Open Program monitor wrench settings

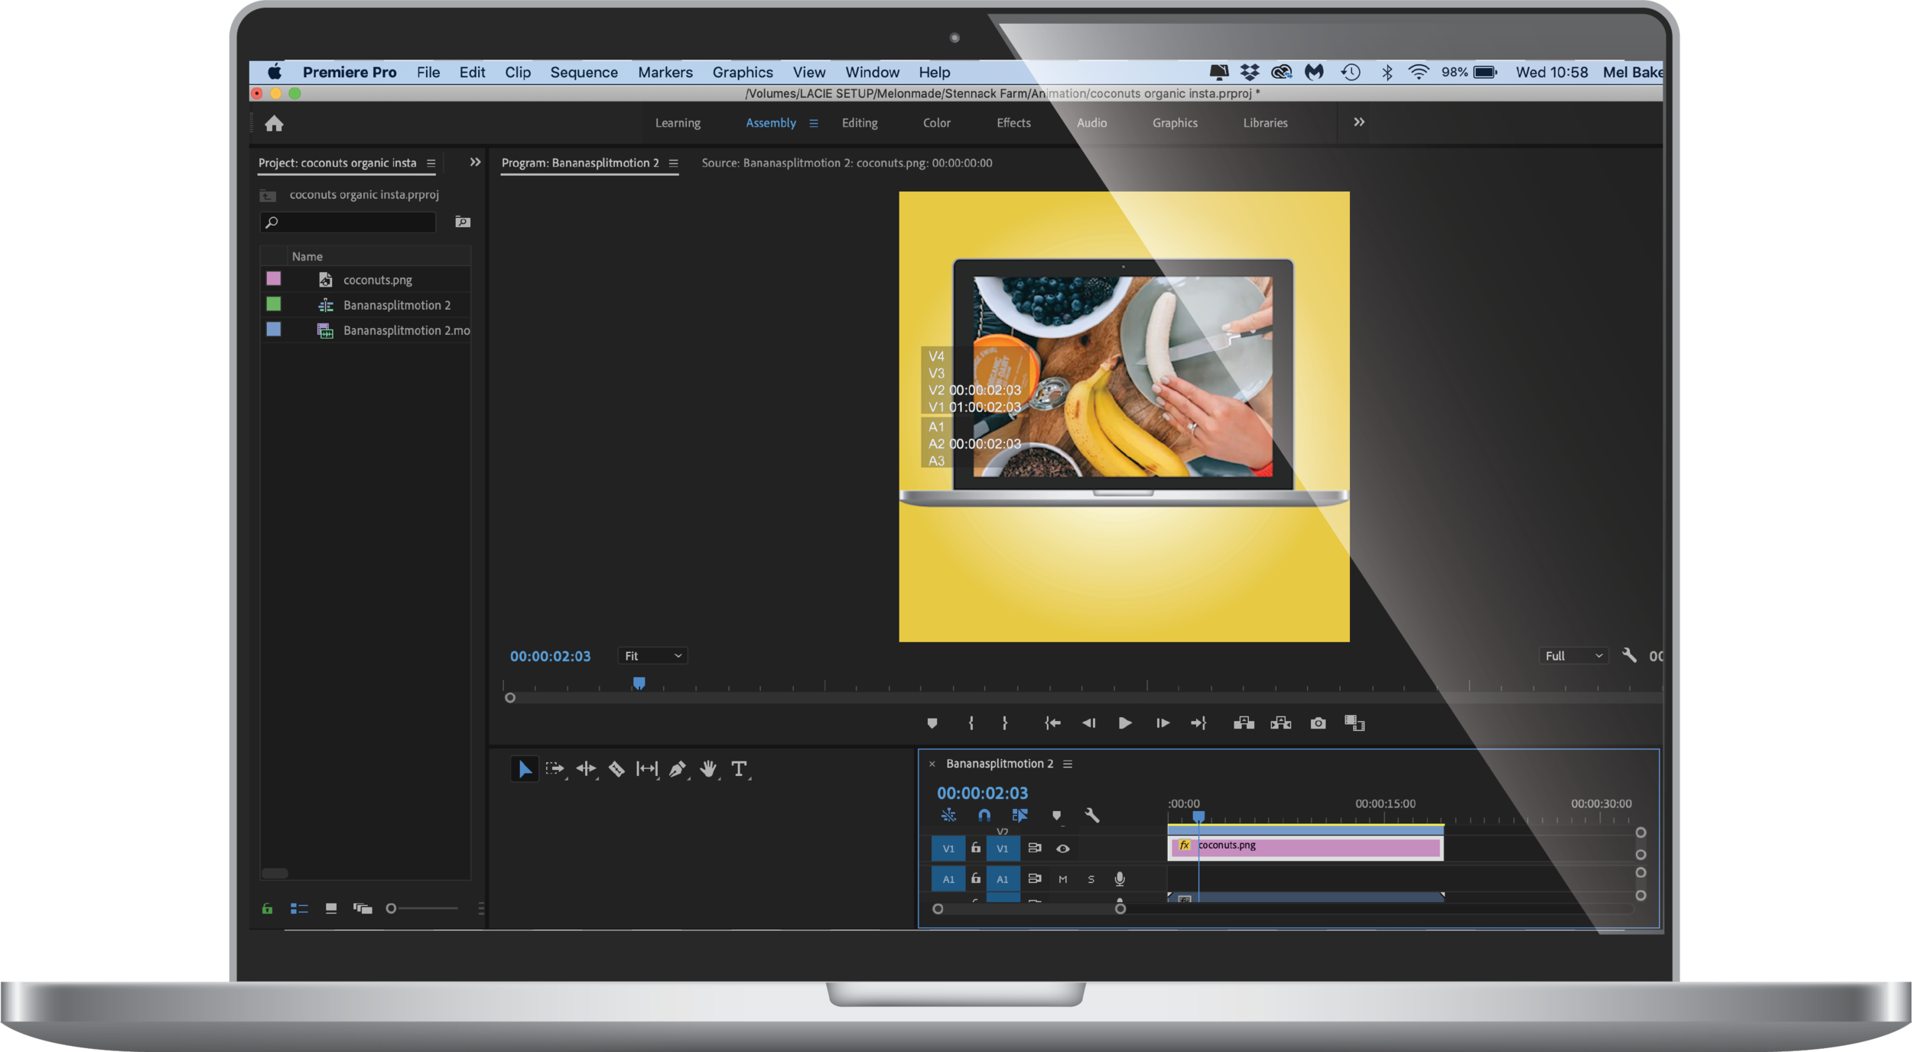point(1629,655)
